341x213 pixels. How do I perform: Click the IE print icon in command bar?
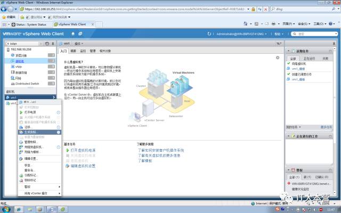coord(273,23)
